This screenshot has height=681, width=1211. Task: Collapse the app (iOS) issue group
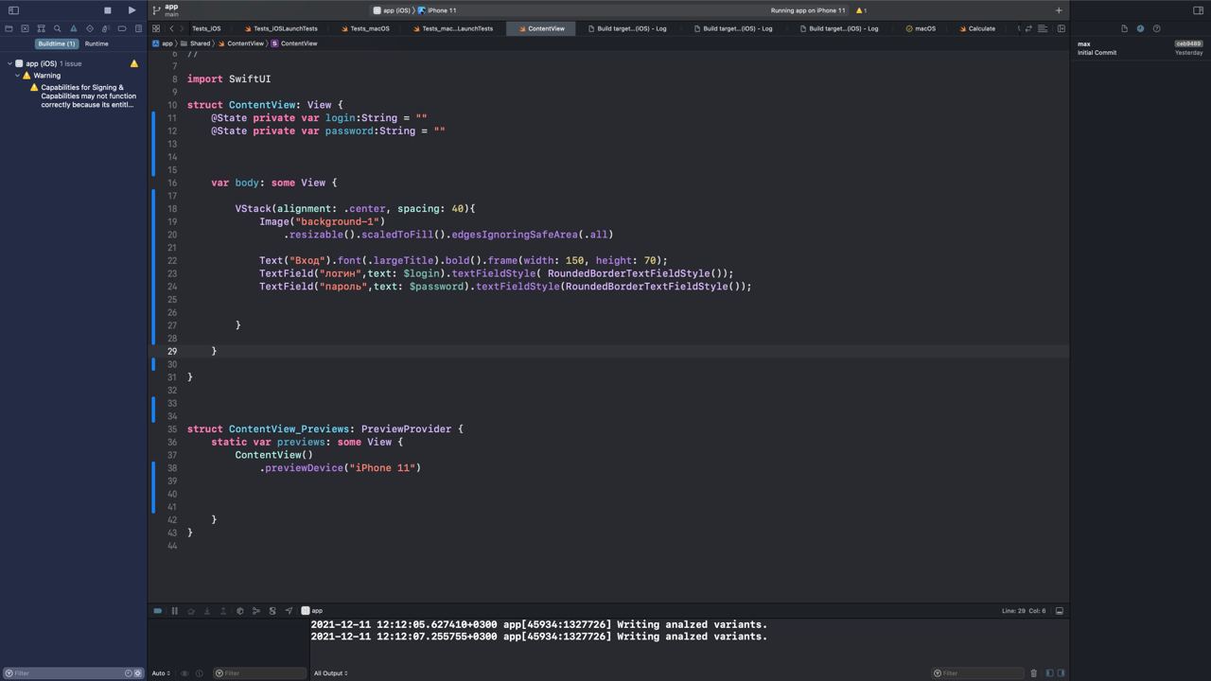pos(9,63)
